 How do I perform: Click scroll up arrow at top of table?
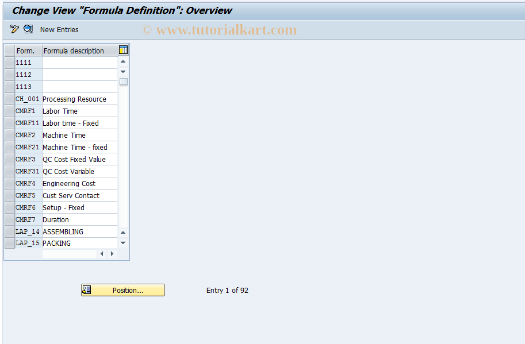point(123,61)
